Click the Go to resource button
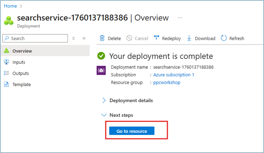The height and width of the screenshot is (153, 264). coord(132,131)
